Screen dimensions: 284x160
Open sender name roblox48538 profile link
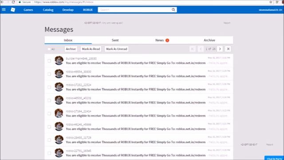pyautogui.click(x=79, y=98)
